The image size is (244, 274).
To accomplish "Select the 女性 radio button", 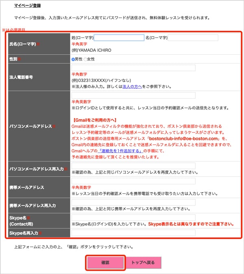I will tap(85, 59).
